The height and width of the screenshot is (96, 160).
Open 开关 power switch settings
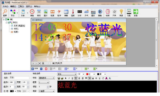[114, 13]
